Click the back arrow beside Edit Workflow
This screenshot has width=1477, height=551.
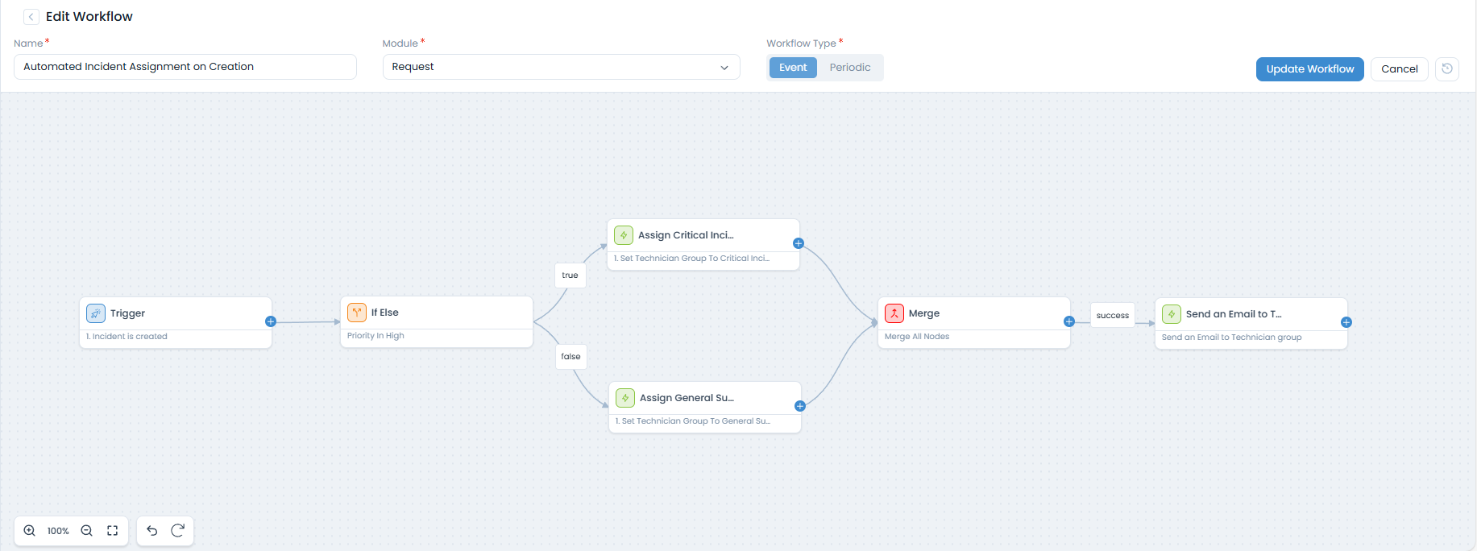[31, 17]
